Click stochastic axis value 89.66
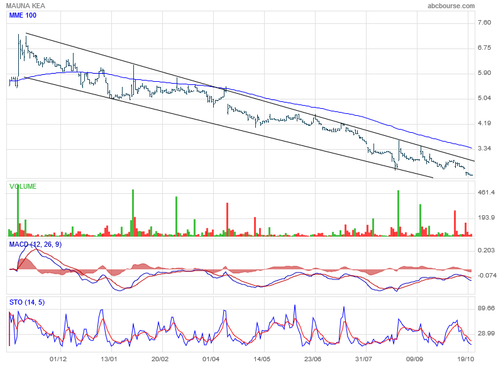 pos(486,308)
